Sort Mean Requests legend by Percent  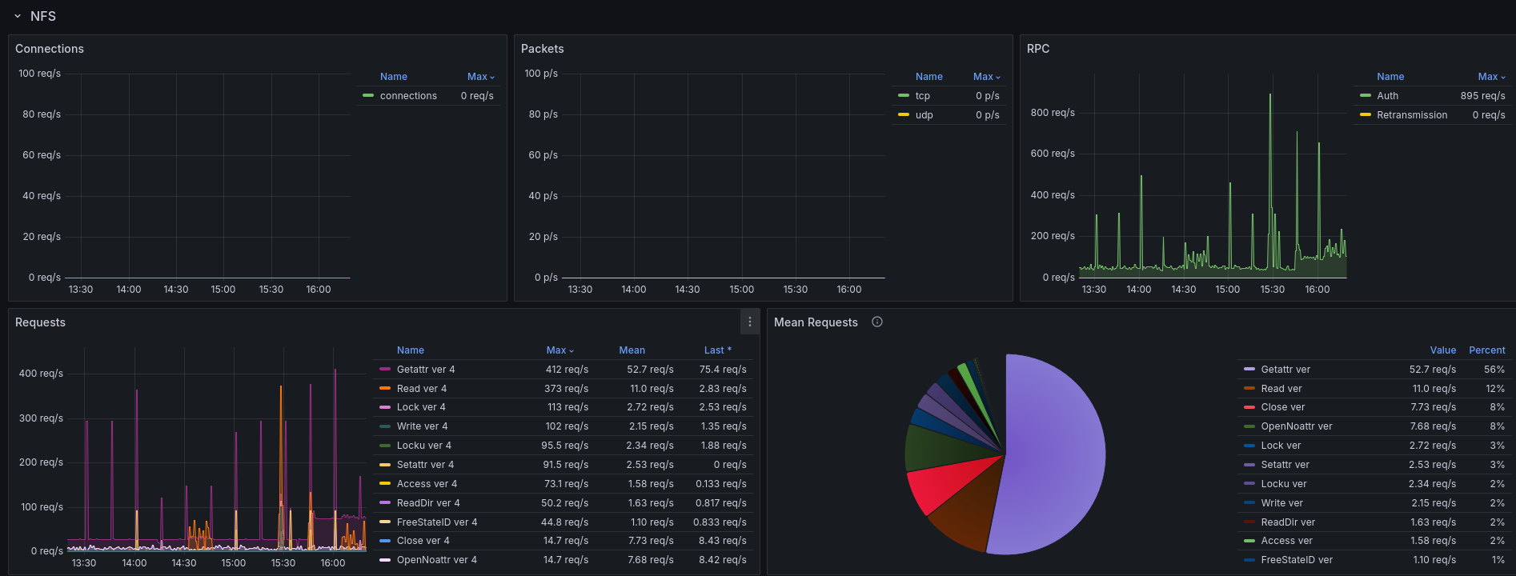1487,350
